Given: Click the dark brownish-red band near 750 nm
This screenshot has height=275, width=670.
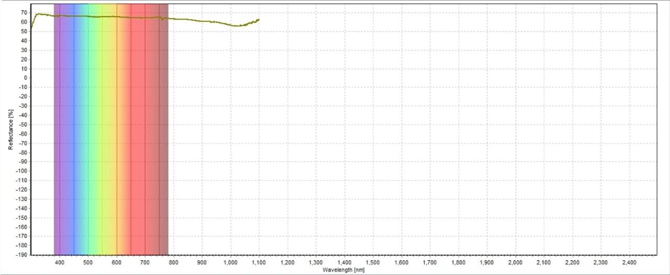Looking at the screenshot, I should pos(163,130).
